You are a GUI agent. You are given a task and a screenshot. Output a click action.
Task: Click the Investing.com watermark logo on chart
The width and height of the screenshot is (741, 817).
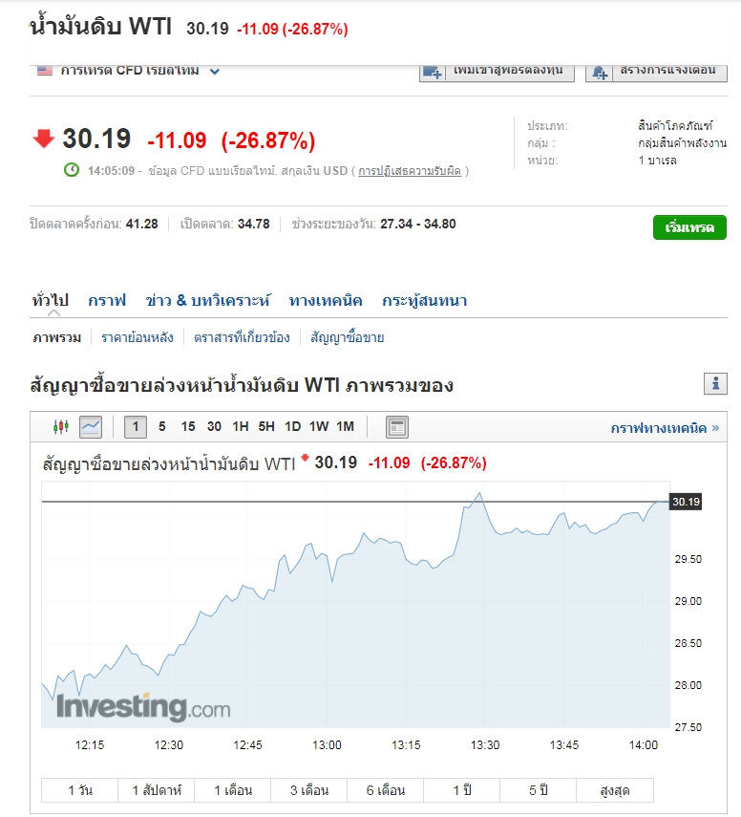(x=143, y=707)
